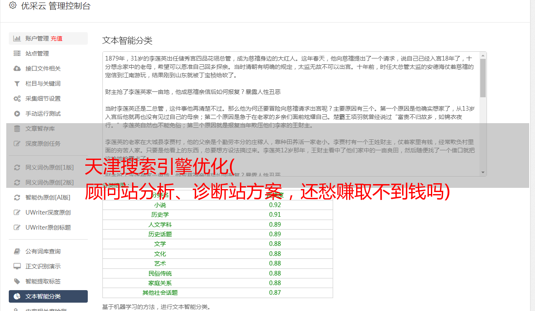Select 手动运行测试
This screenshot has height=311, width=535.
(48, 114)
